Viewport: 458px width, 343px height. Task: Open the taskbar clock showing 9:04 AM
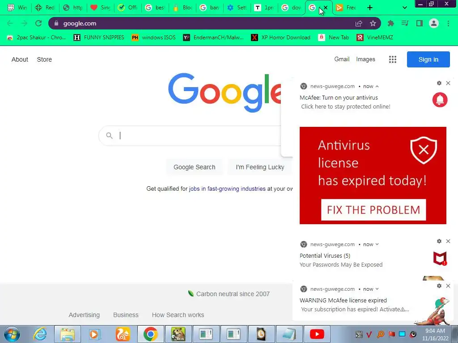tap(435, 335)
